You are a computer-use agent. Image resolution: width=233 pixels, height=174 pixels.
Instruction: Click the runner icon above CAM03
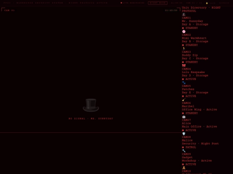[184, 49]
